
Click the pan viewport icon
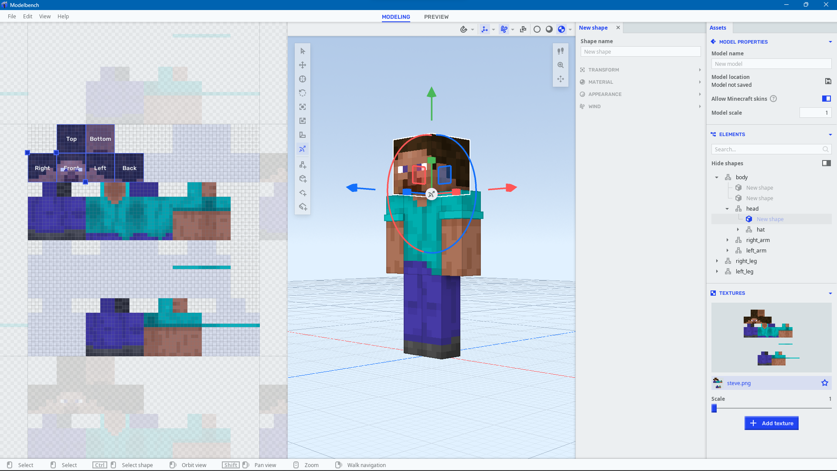561,79
